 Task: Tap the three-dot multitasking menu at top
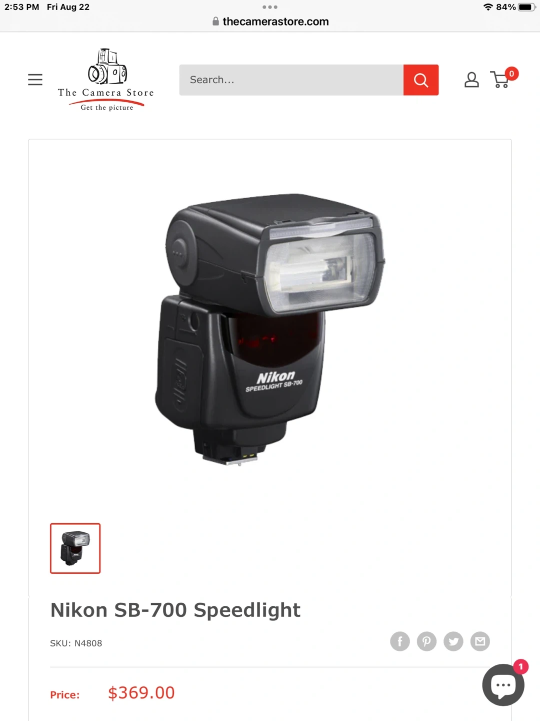(270, 7)
